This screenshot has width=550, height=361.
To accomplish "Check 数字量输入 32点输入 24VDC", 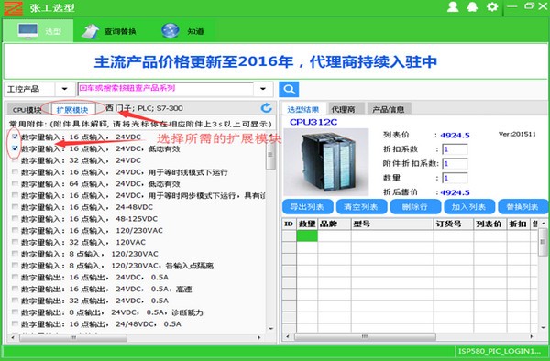I will click(15, 160).
